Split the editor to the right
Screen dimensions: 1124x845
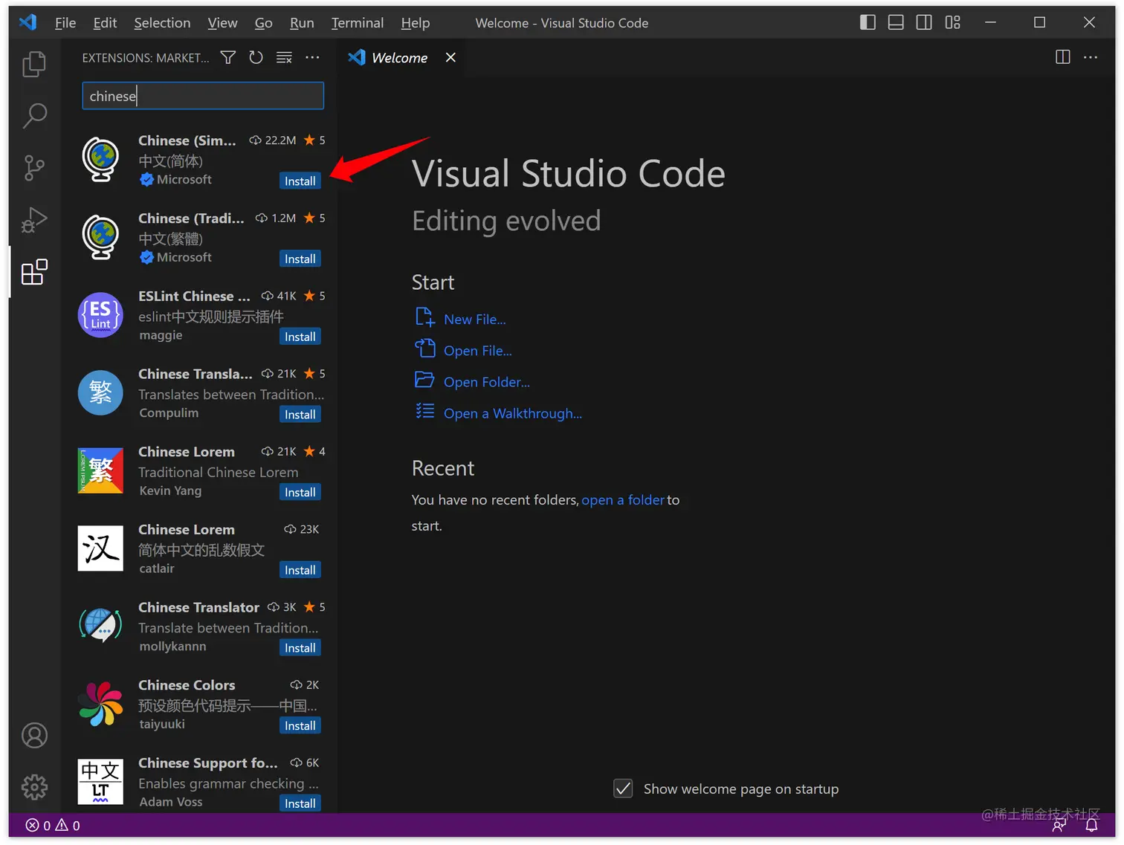pyautogui.click(x=1063, y=57)
